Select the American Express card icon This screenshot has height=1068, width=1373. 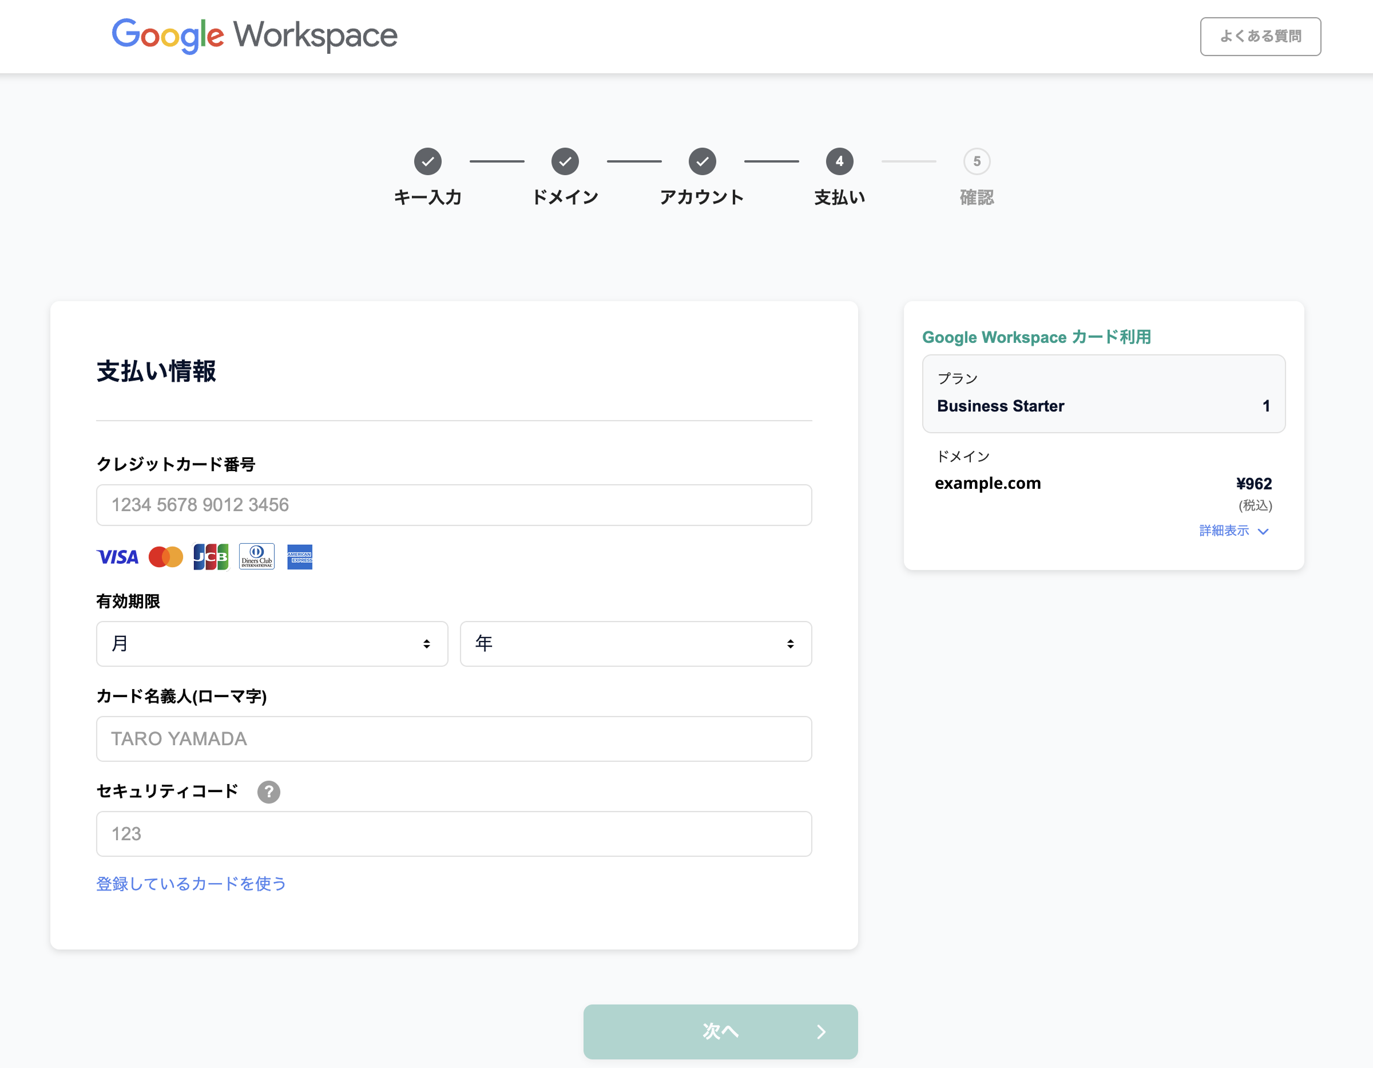[300, 557]
